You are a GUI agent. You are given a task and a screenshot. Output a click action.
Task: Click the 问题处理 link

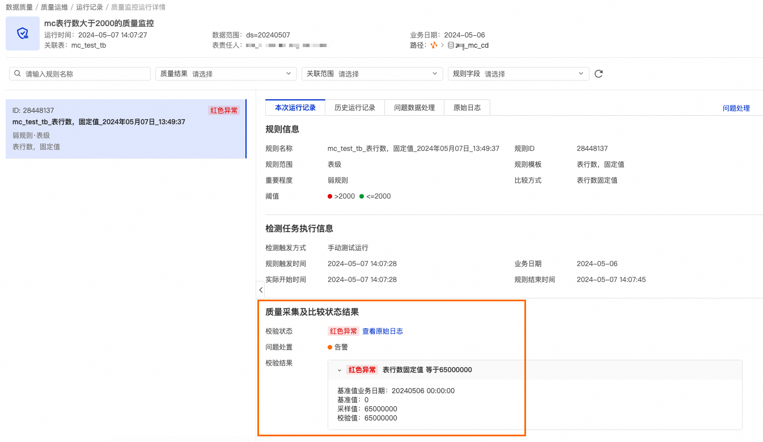point(736,108)
